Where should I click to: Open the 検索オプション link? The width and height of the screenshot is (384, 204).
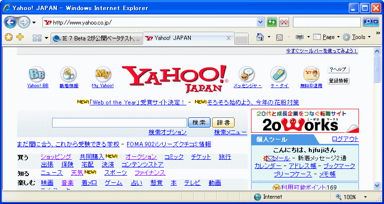[168, 132]
